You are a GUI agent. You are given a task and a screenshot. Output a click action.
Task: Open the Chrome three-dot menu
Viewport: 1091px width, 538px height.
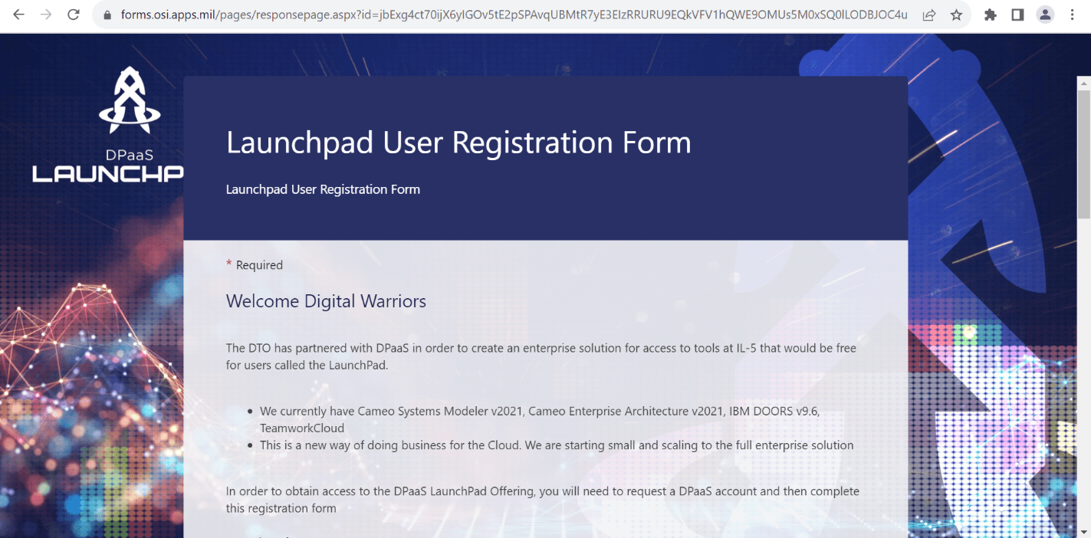point(1072,15)
